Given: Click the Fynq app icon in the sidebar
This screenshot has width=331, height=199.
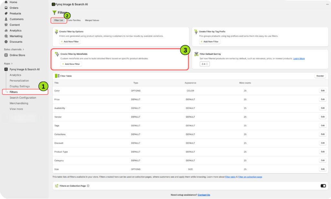Looking at the screenshot, I should click(6, 69).
